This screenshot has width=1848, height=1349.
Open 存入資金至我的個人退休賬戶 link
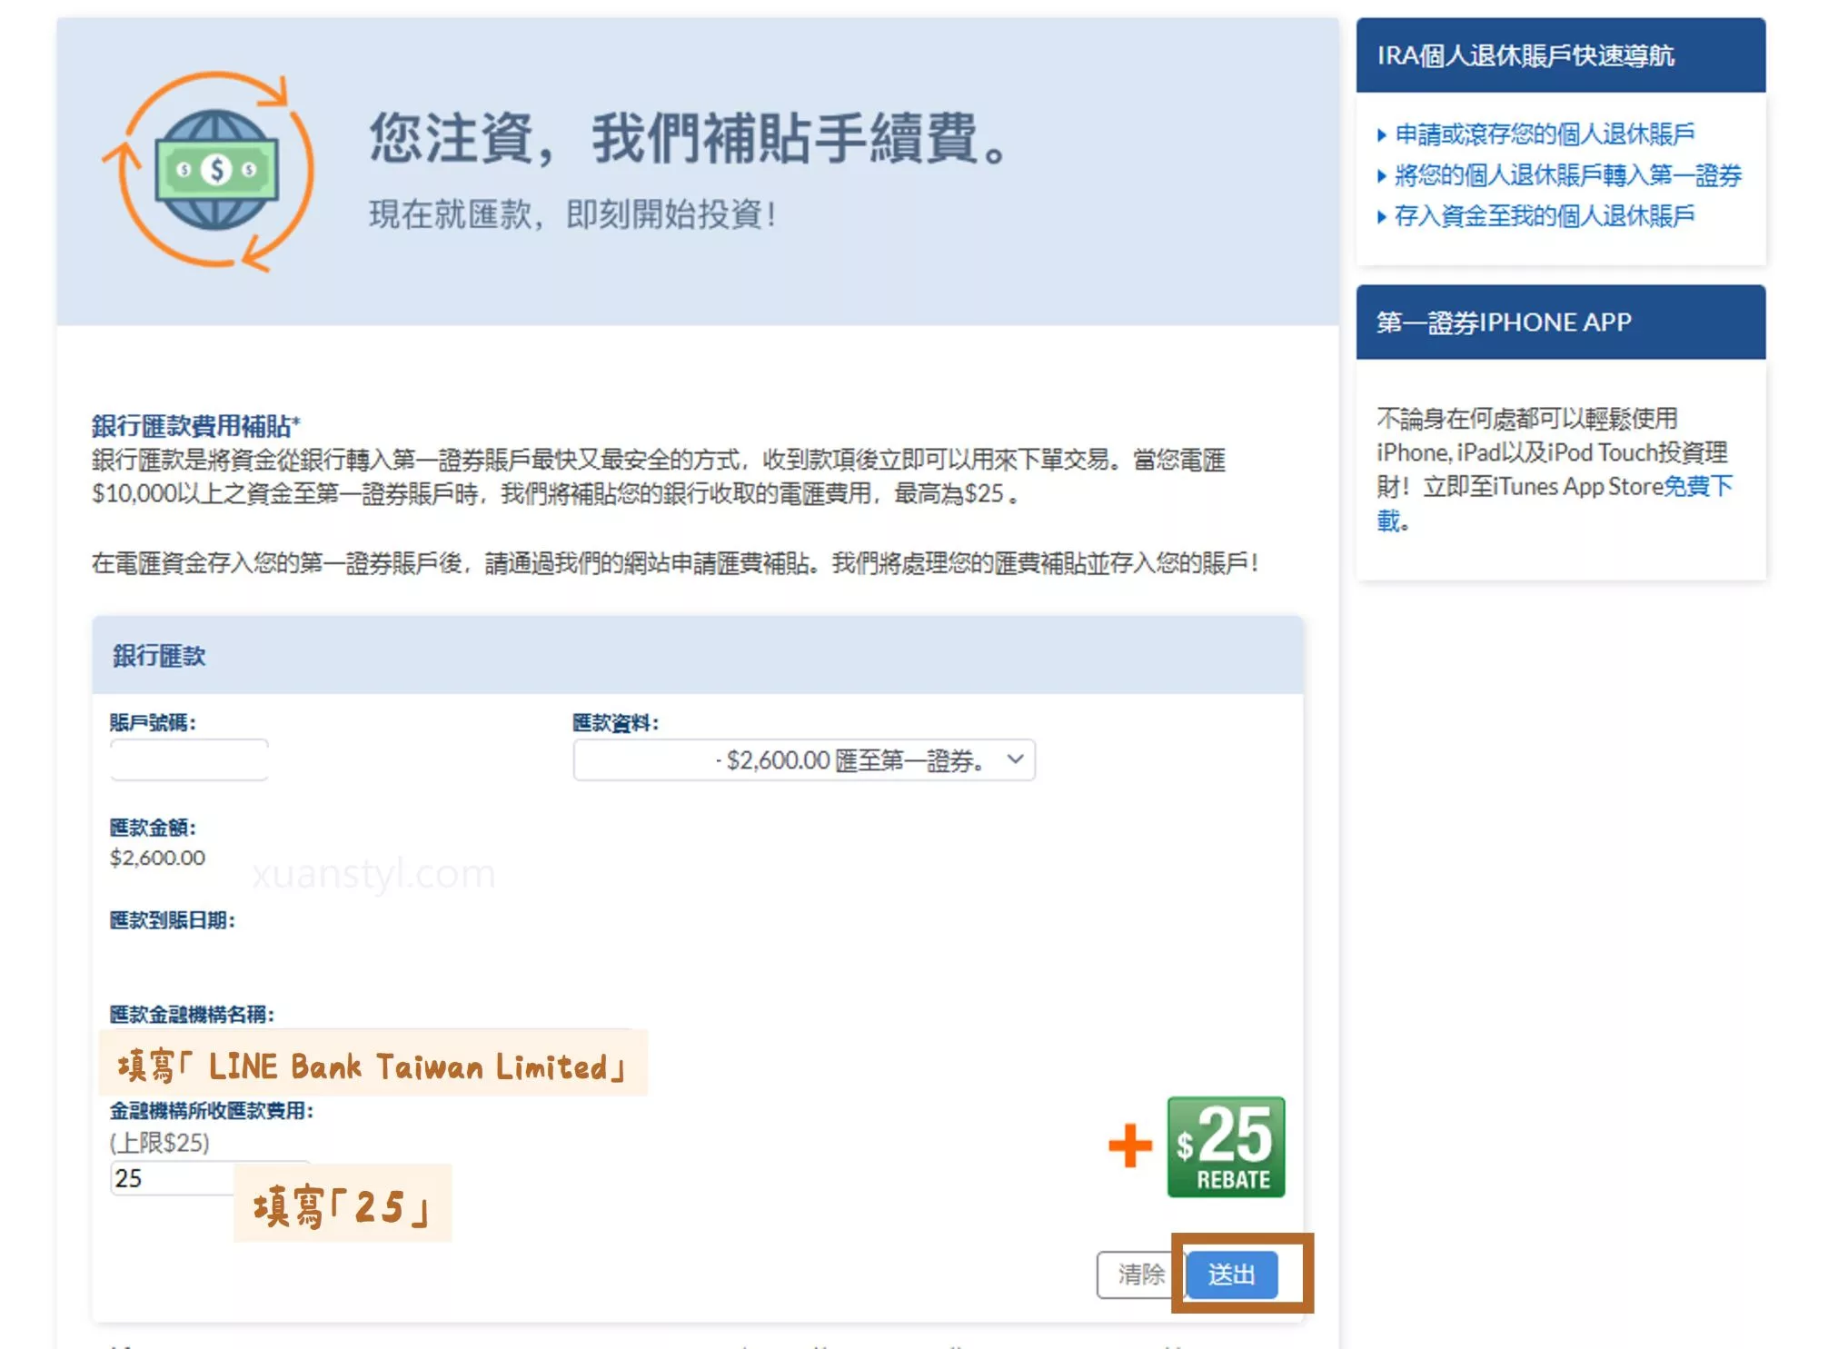(1545, 216)
